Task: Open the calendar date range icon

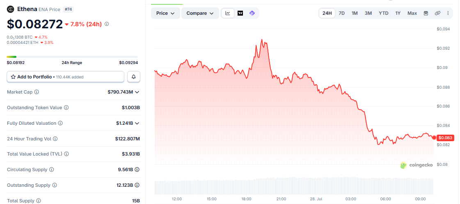Action: pos(426,13)
